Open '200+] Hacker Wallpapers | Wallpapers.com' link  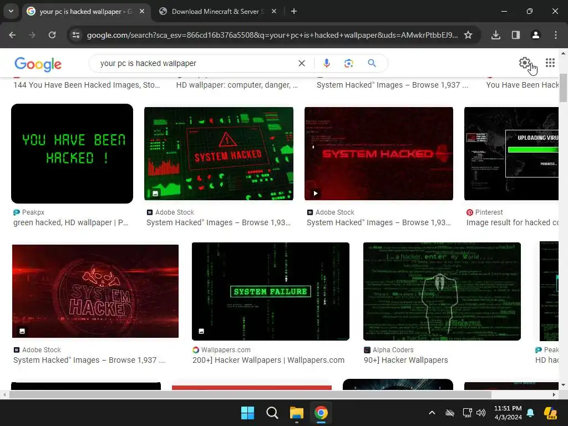pyautogui.click(x=268, y=360)
